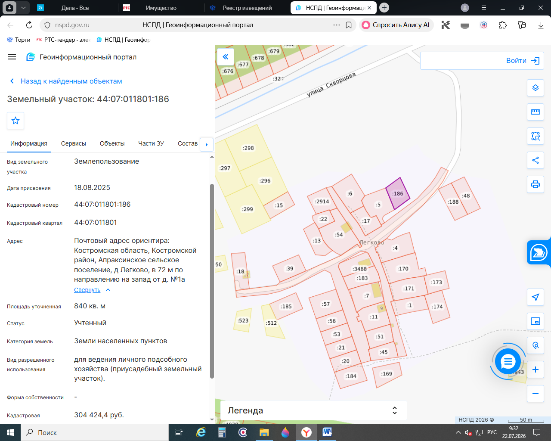551x441 pixels.
Task: Open the page options three-dot menu
Action: (337, 25)
